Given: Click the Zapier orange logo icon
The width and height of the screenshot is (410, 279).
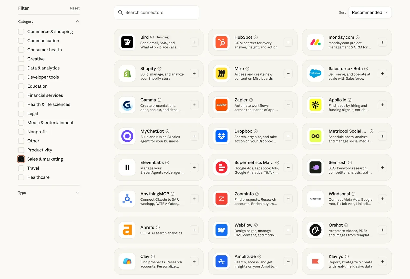Looking at the screenshot, I should point(221,105).
